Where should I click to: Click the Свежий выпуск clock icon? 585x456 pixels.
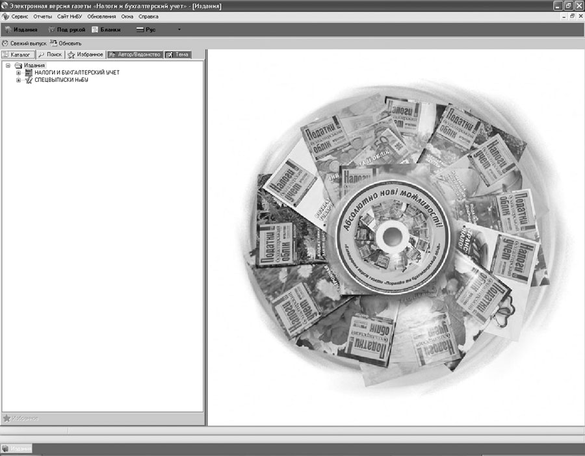coord(6,44)
